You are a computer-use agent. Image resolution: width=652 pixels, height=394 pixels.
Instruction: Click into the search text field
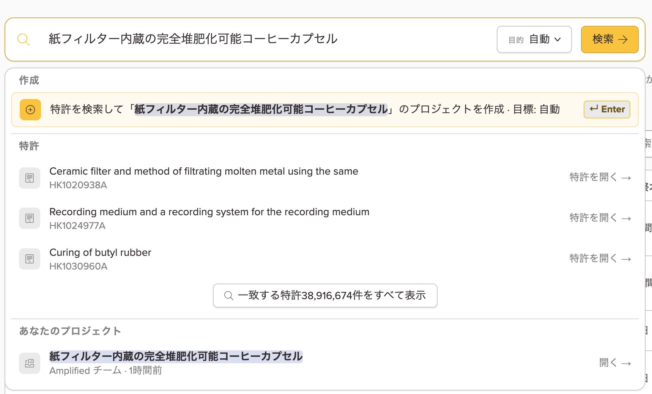pyautogui.click(x=266, y=39)
